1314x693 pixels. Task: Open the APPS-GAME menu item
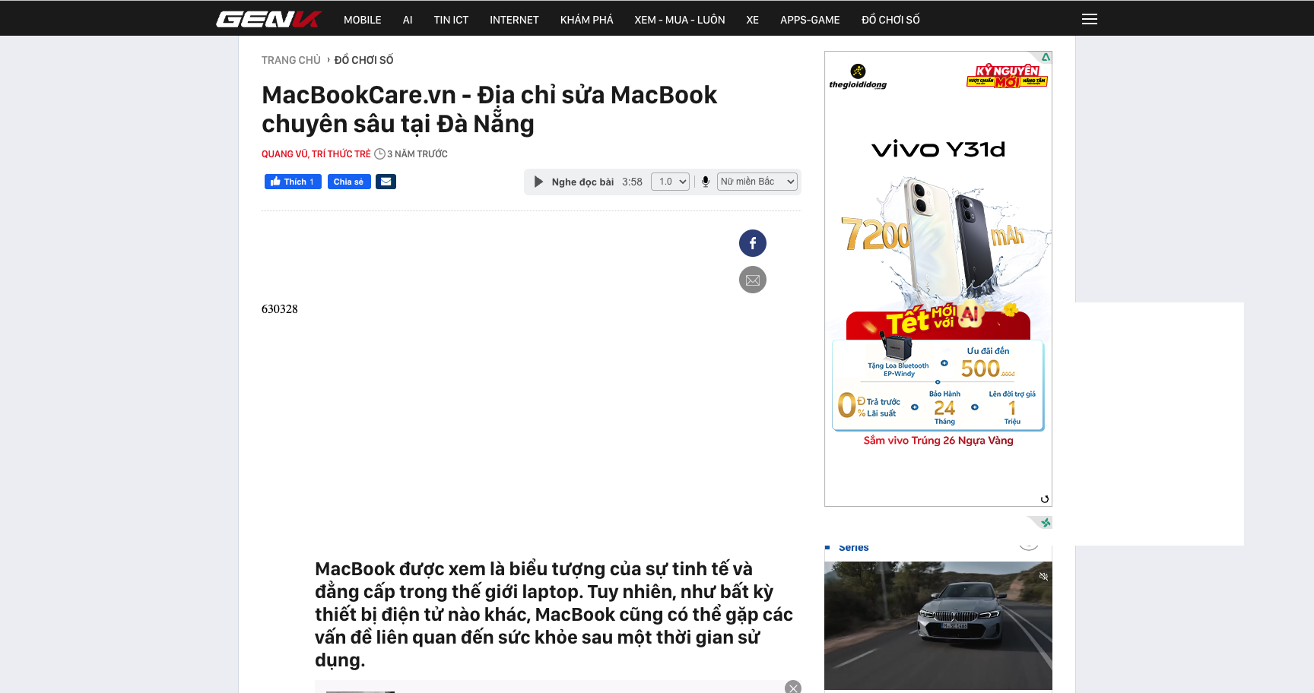[x=809, y=20]
